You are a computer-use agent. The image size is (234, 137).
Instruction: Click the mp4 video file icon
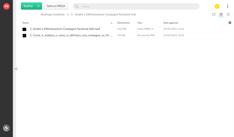[x=24, y=29]
